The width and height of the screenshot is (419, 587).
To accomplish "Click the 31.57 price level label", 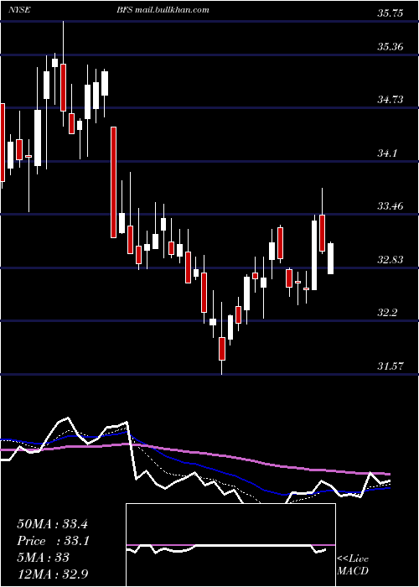I will 391,366.
